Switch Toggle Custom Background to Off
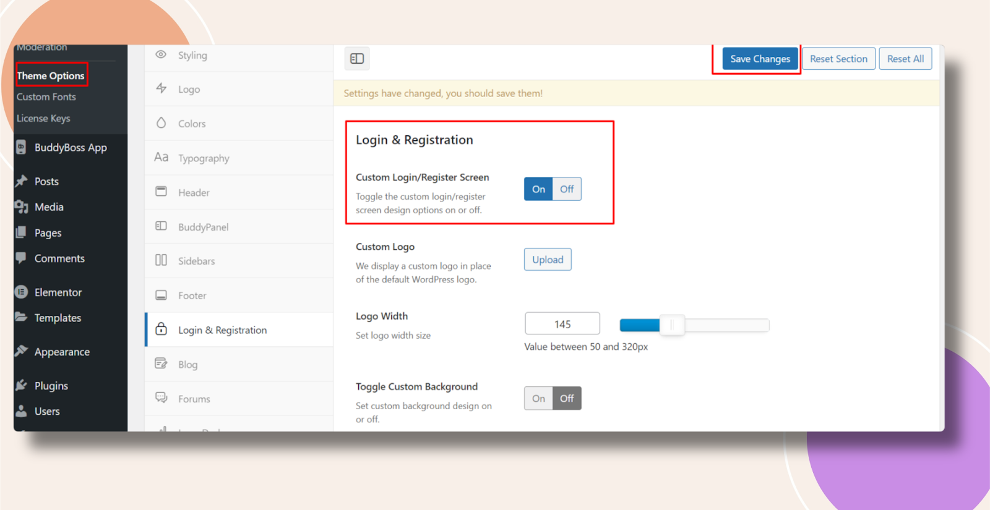This screenshot has height=510, width=990. coord(567,398)
